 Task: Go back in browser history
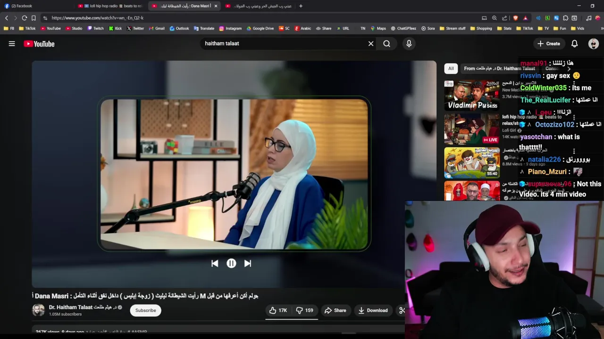(7, 18)
